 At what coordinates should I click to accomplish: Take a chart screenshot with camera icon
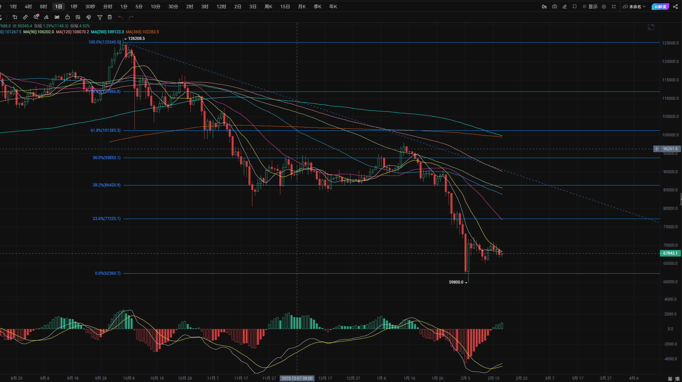(554, 7)
